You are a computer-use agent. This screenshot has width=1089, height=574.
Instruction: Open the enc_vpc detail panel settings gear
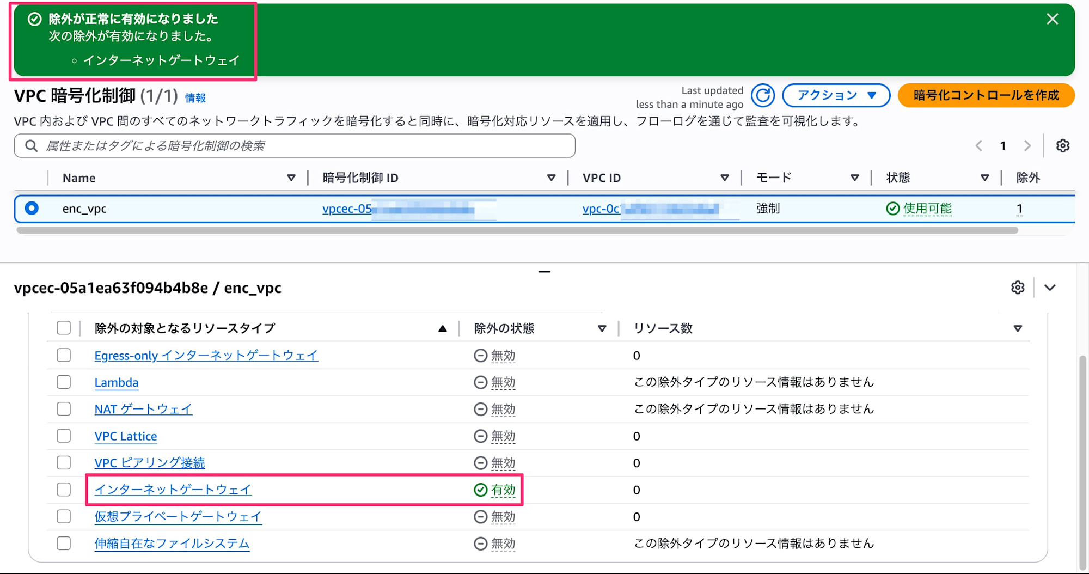(x=1018, y=288)
